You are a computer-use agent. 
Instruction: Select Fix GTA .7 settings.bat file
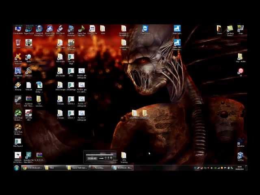pyautogui.click(x=82, y=115)
